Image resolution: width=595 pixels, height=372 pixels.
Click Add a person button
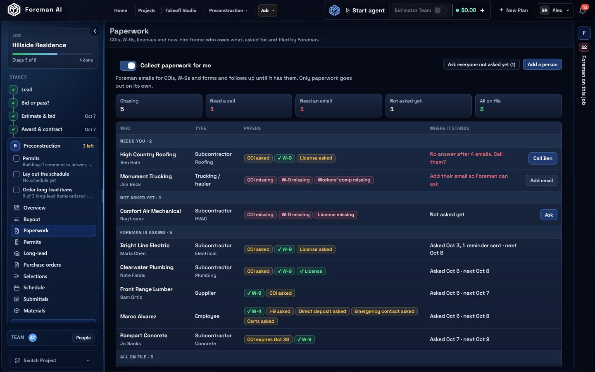[542, 64]
